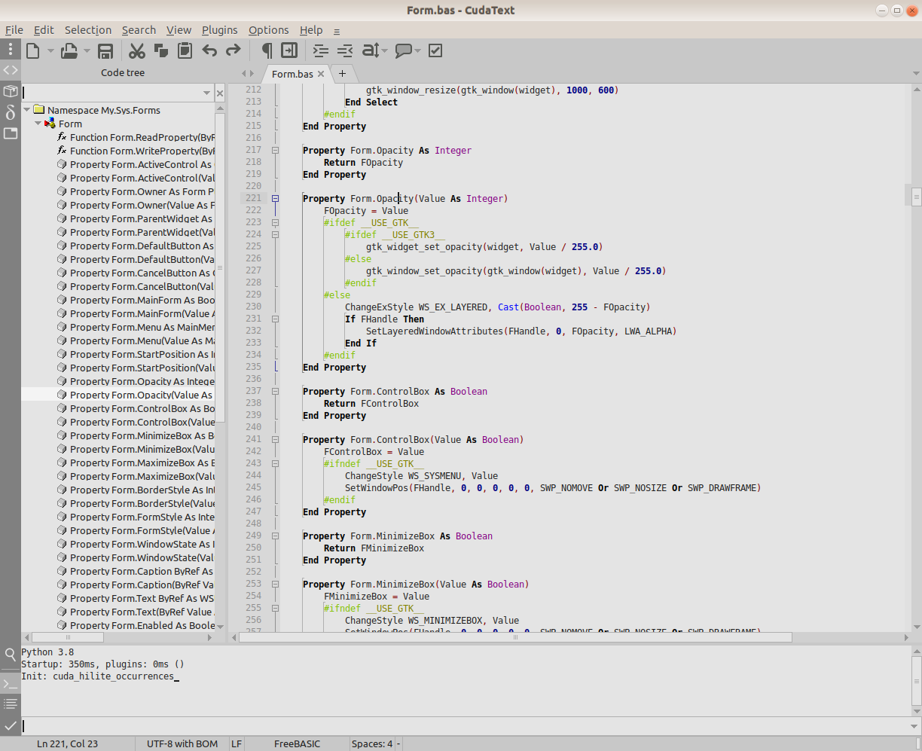The width and height of the screenshot is (922, 751).
Task: Click the Save file icon in toolbar
Action: [x=105, y=51]
